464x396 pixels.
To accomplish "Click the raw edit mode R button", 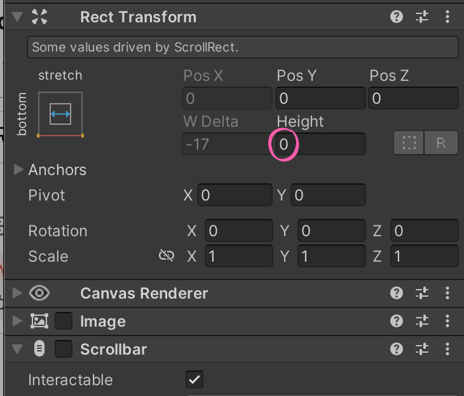I will tap(442, 143).
